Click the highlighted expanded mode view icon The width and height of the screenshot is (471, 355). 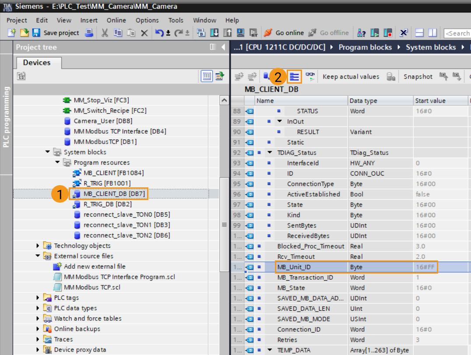click(x=294, y=76)
